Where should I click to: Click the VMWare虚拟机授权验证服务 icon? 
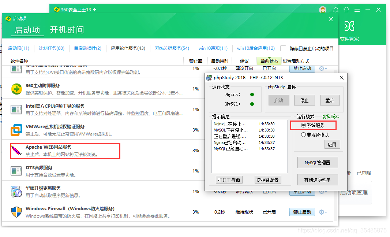(16, 130)
